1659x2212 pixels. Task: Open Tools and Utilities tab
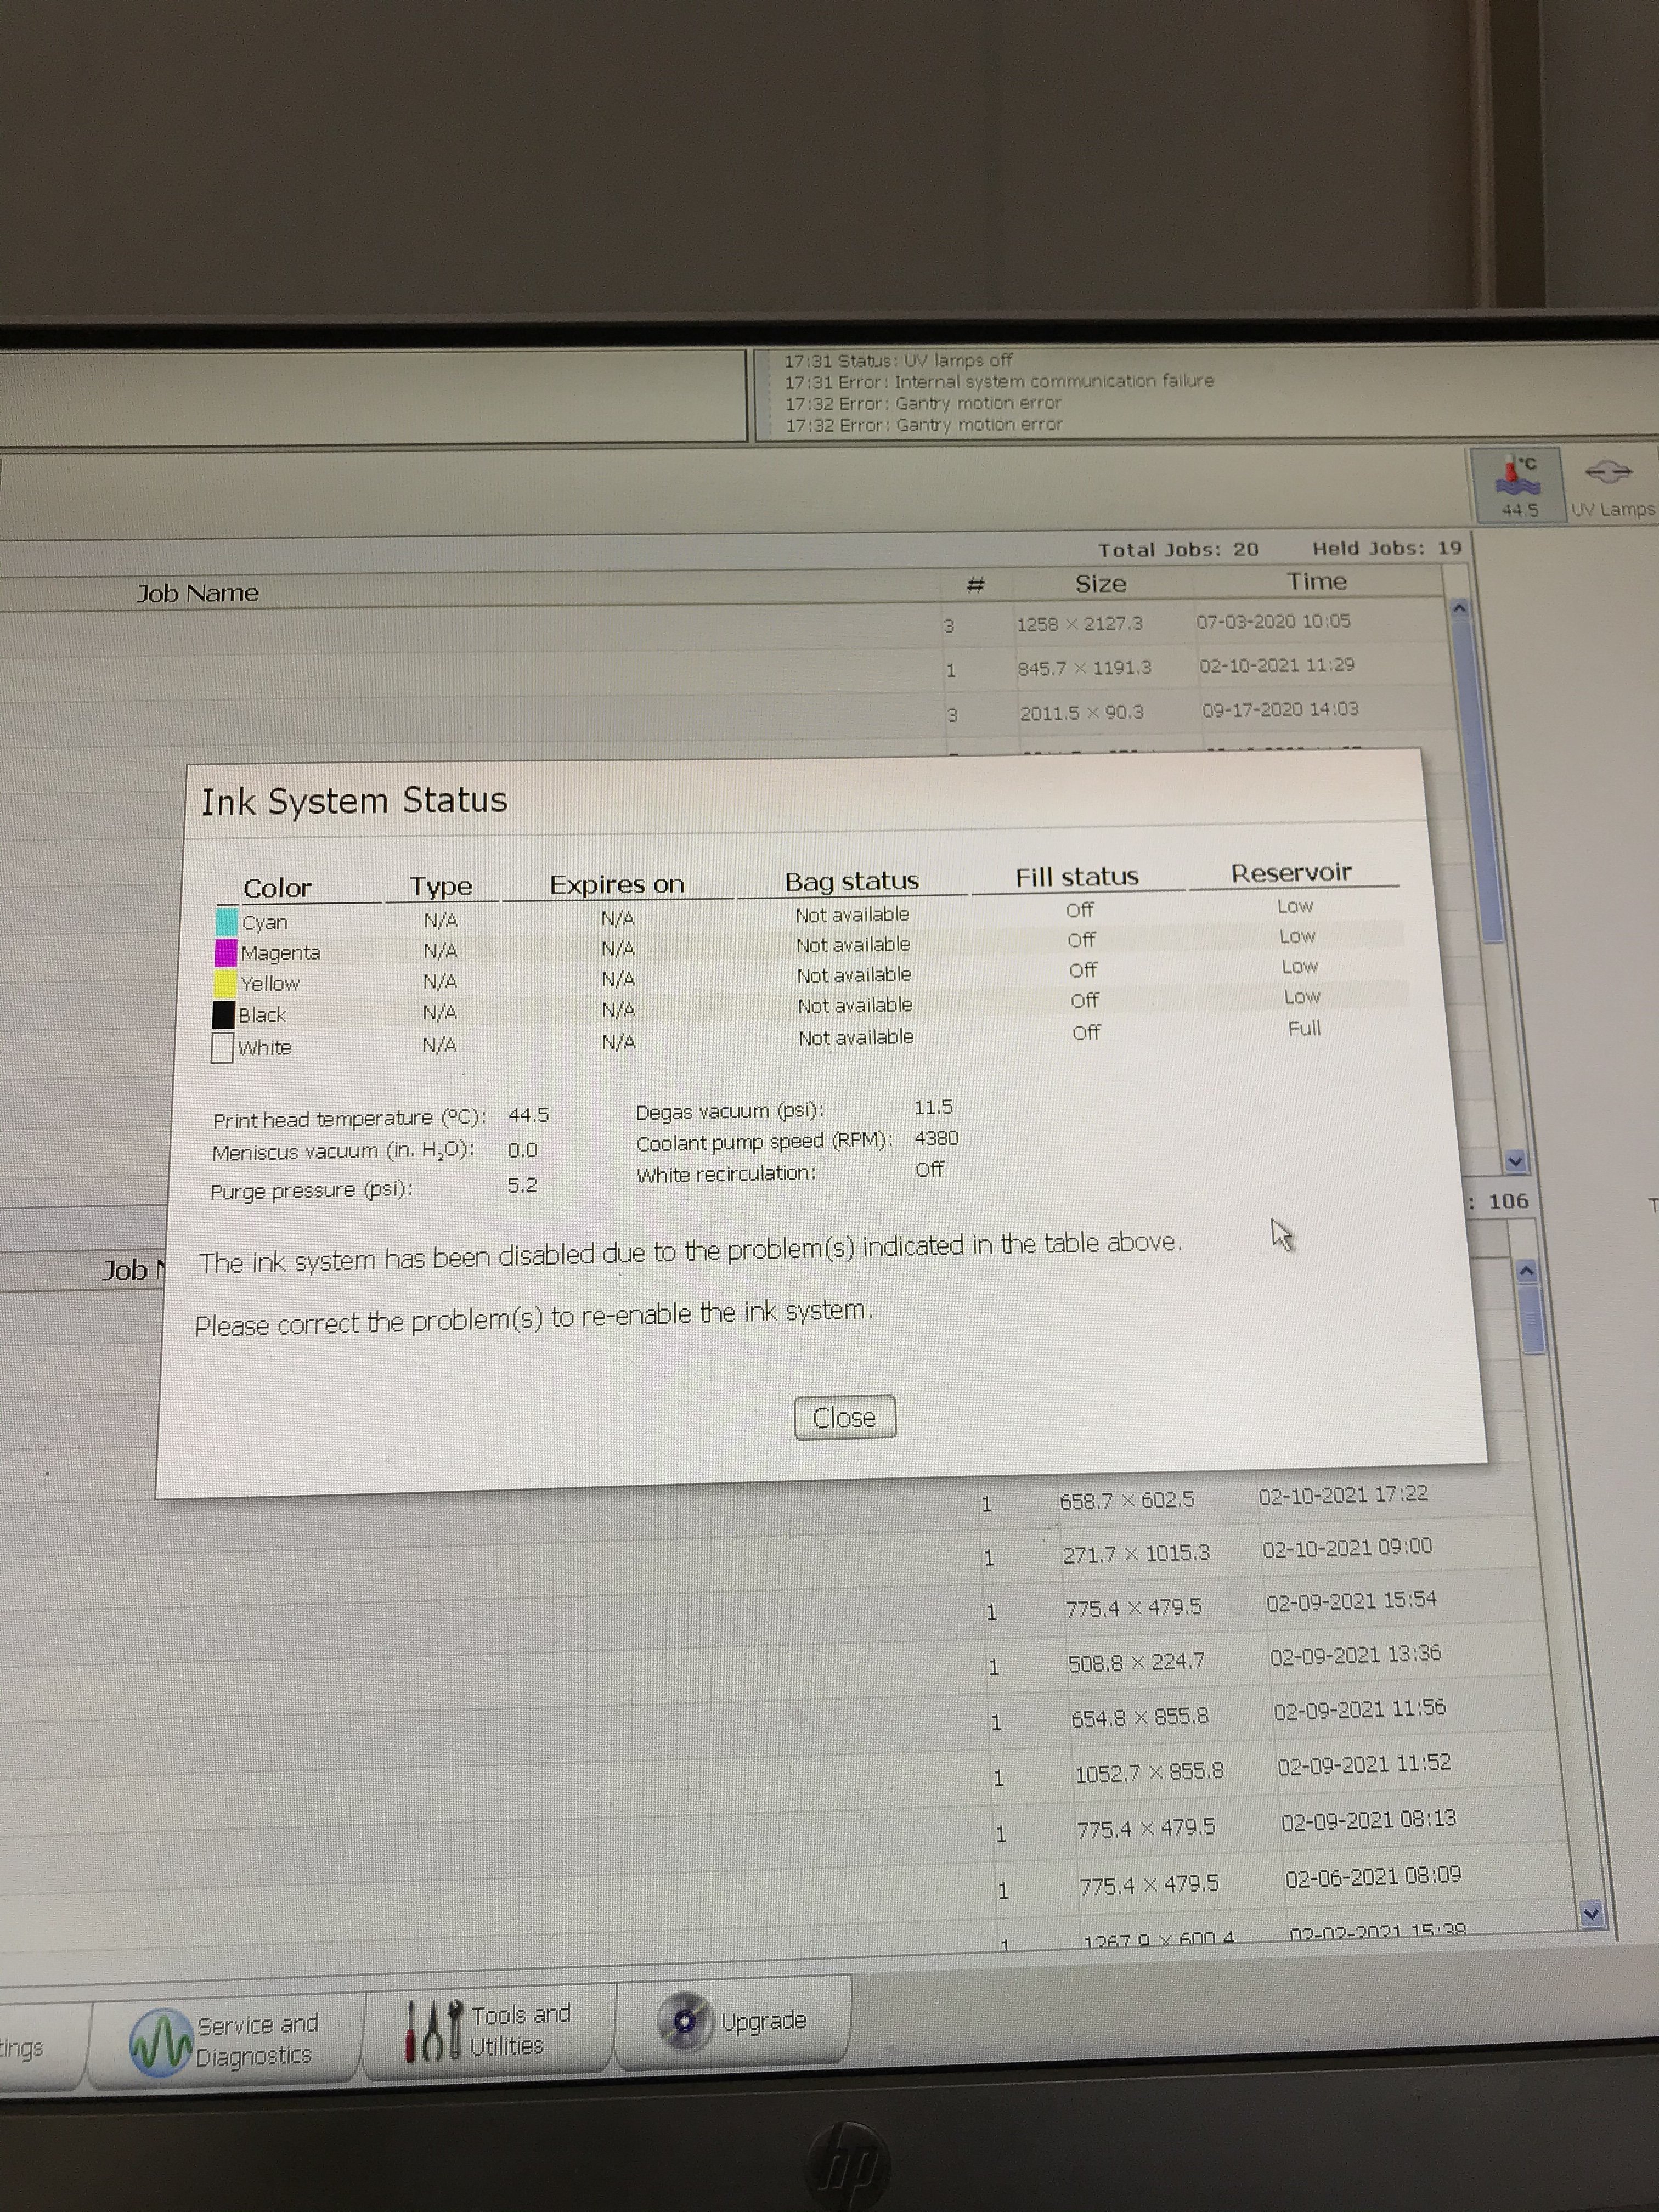tap(489, 2029)
